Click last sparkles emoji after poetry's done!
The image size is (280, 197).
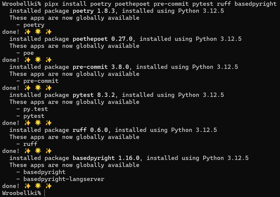click(x=49, y=32)
